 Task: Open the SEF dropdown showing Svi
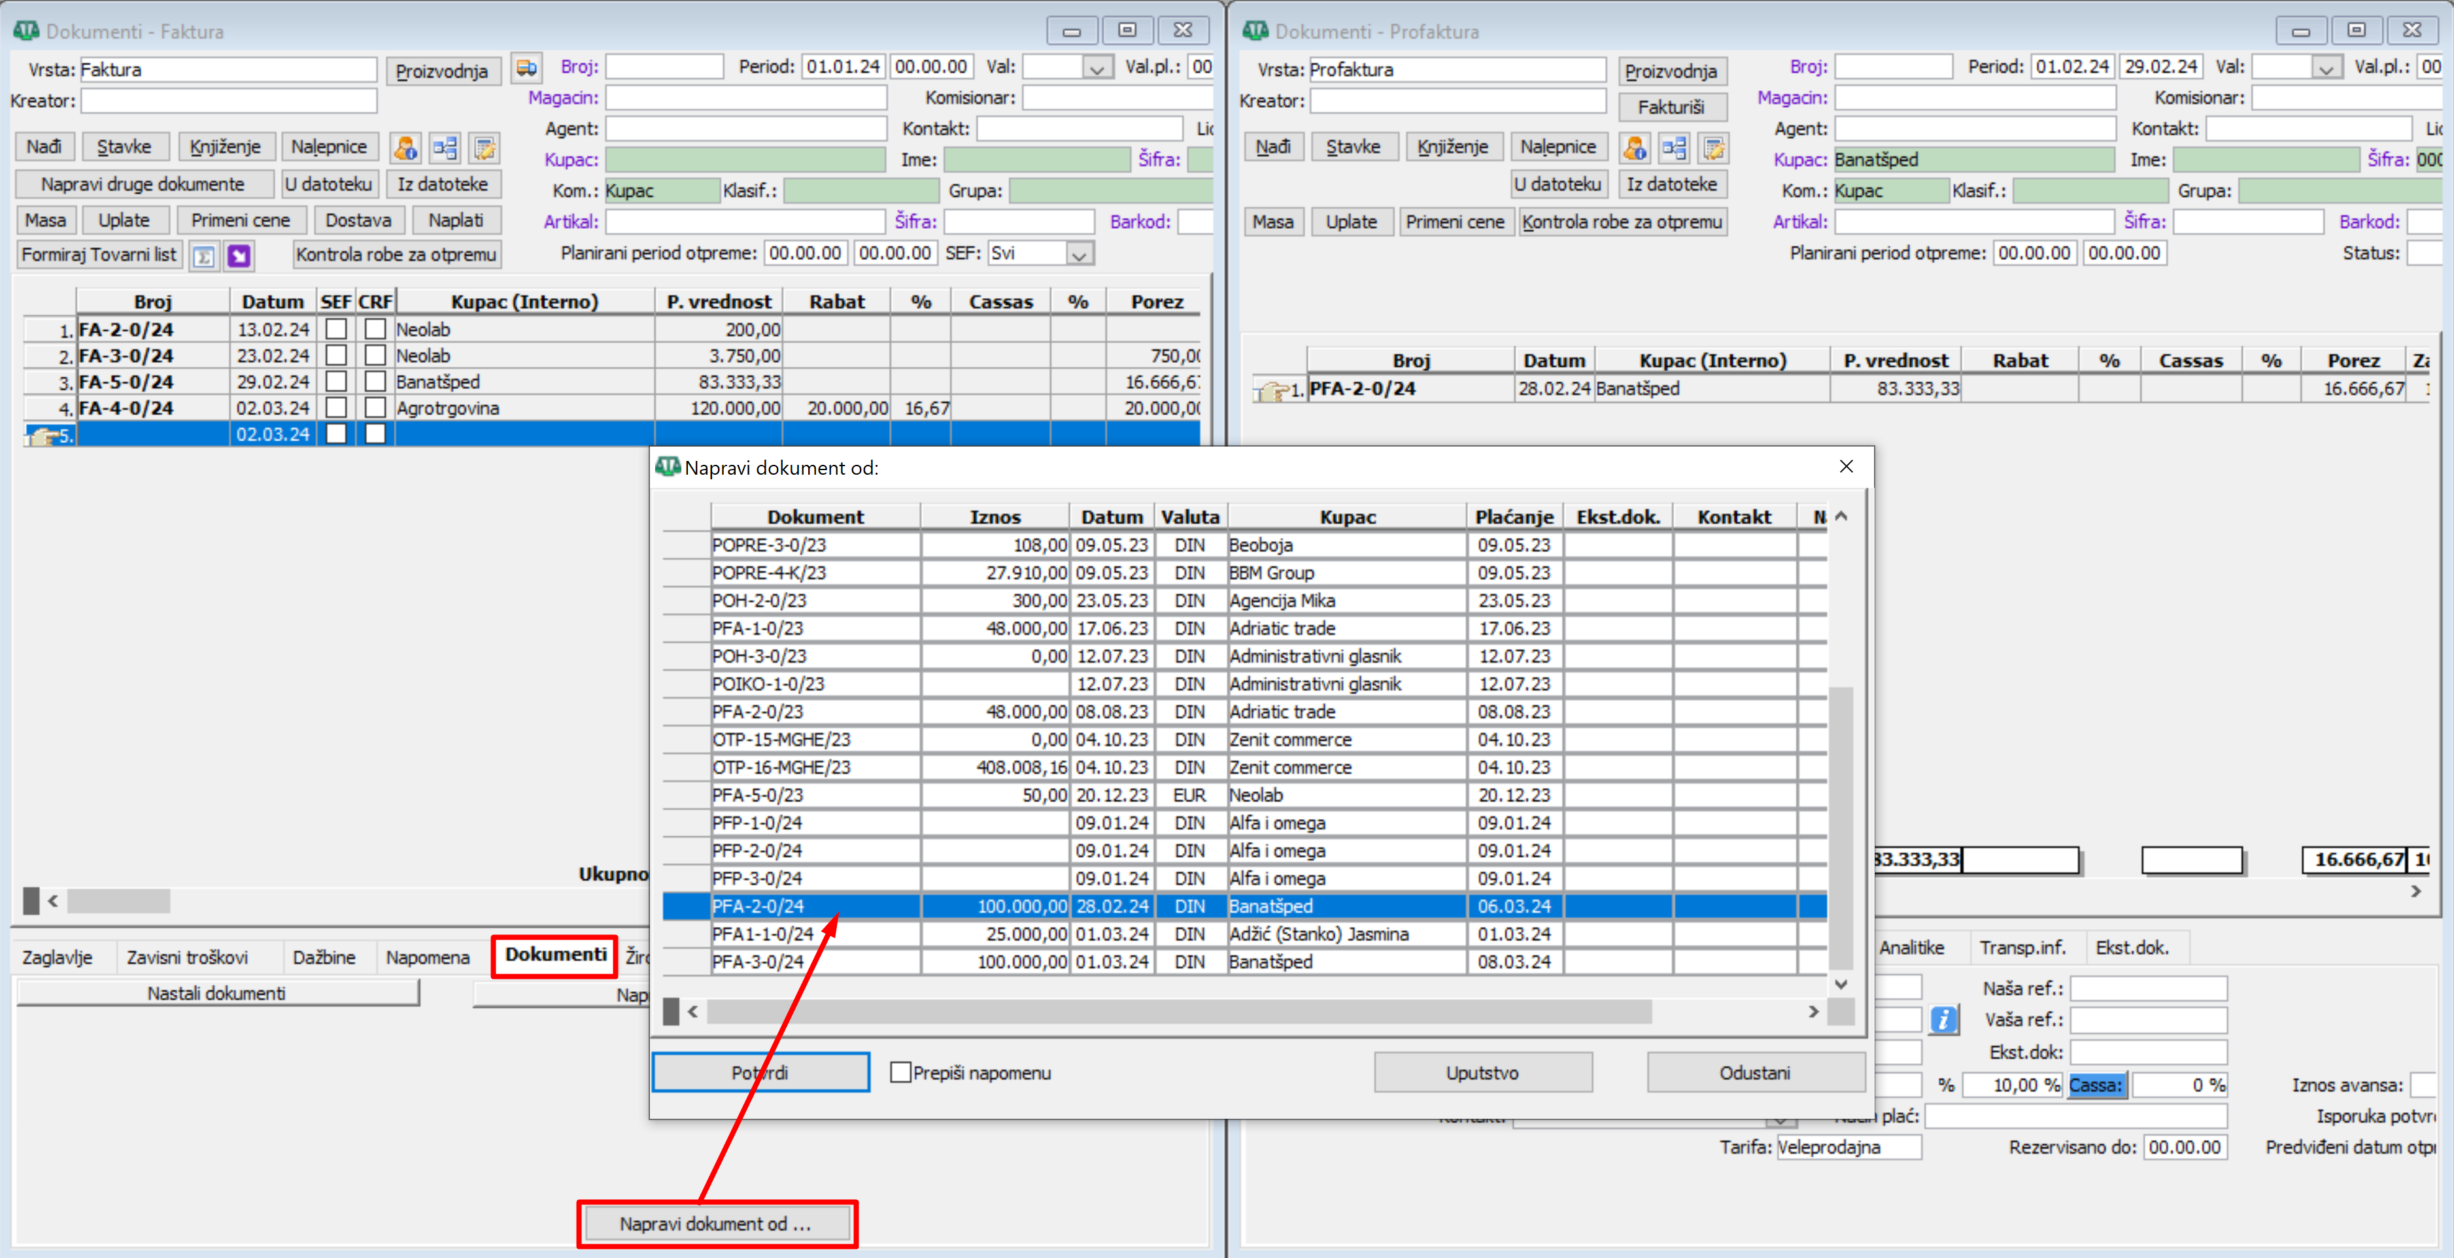1078,254
